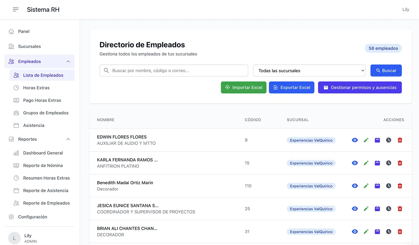
Task: Collapse the Reportes section in sidebar
Action: point(68,139)
